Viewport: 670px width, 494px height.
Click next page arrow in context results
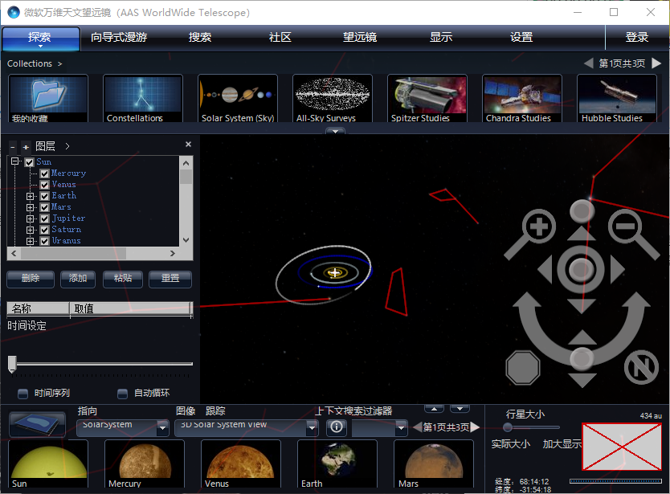tap(475, 427)
